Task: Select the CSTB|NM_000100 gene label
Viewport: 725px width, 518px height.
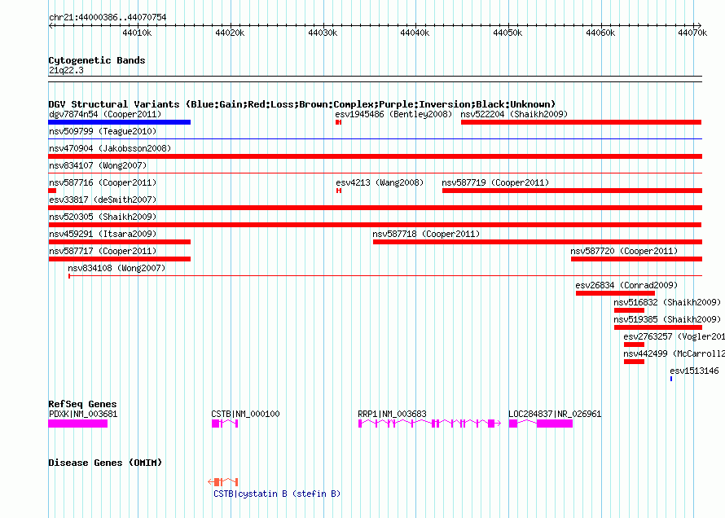Action: tap(245, 414)
